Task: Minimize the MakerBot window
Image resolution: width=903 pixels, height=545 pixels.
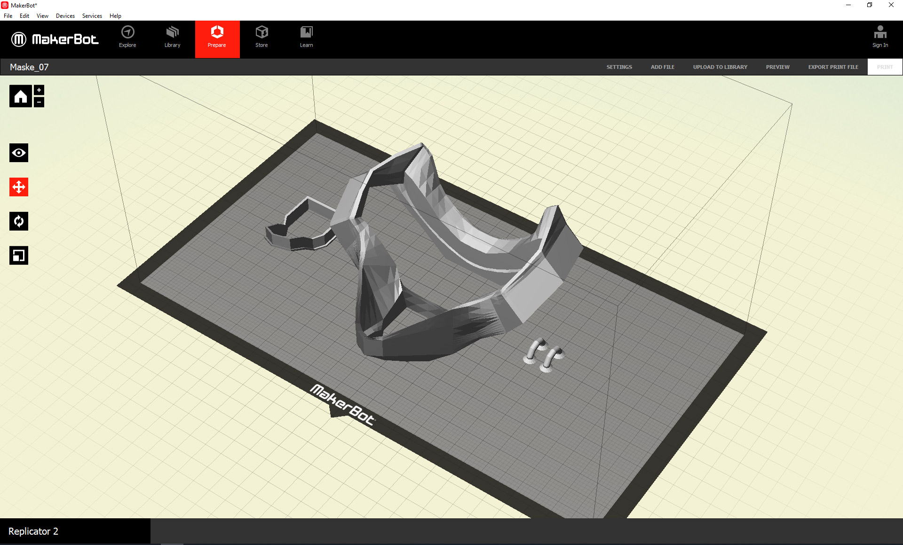Action: click(848, 5)
